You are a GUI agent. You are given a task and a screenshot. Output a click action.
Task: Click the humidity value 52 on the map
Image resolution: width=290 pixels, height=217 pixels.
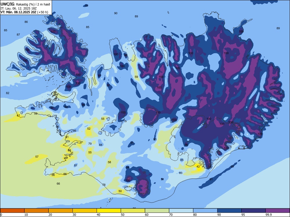coord(89,129)
